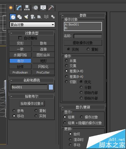Viewport: 126px width, 149px height.
Task: Click the ProCutter button
Action: point(43,72)
